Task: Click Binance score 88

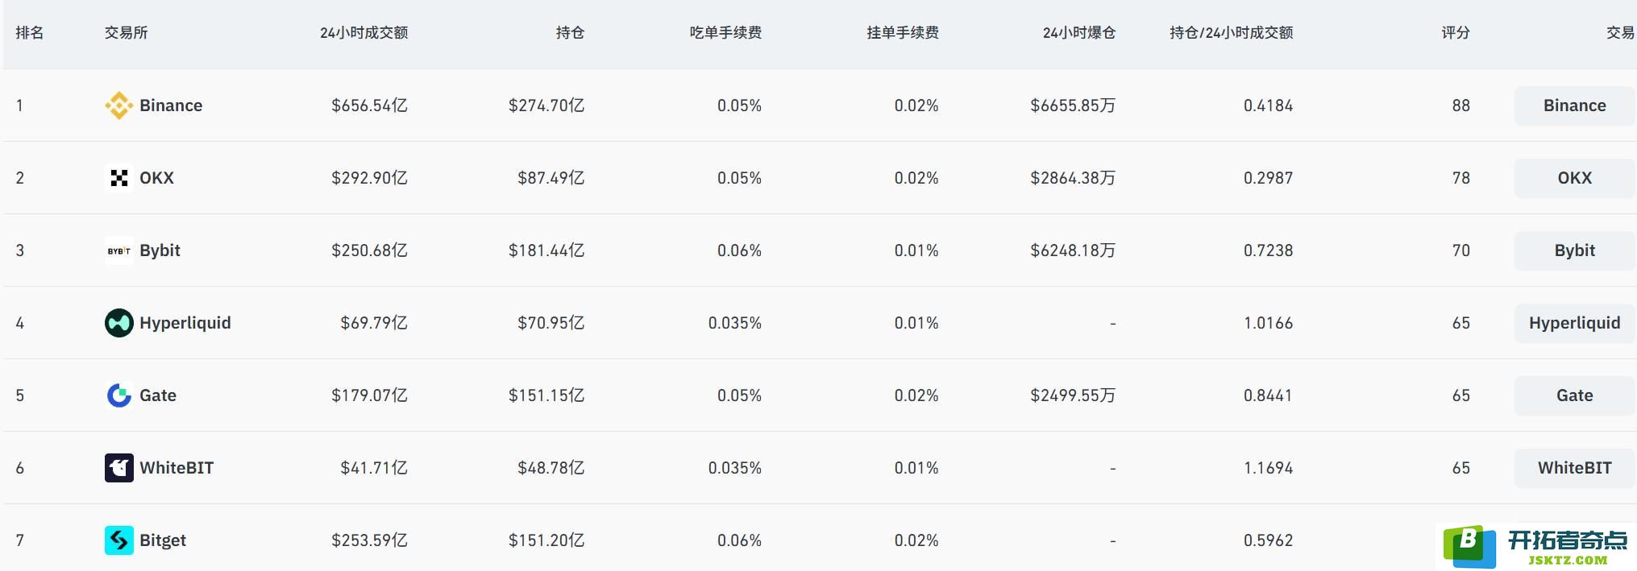Action: [1461, 106]
